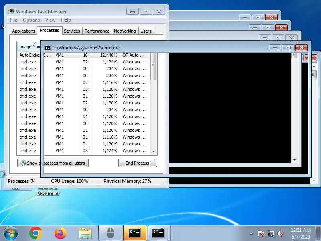Select the highlighted cmd taskbar button
Viewport: 321px width, 241px height.
pyautogui.click(x=135, y=233)
